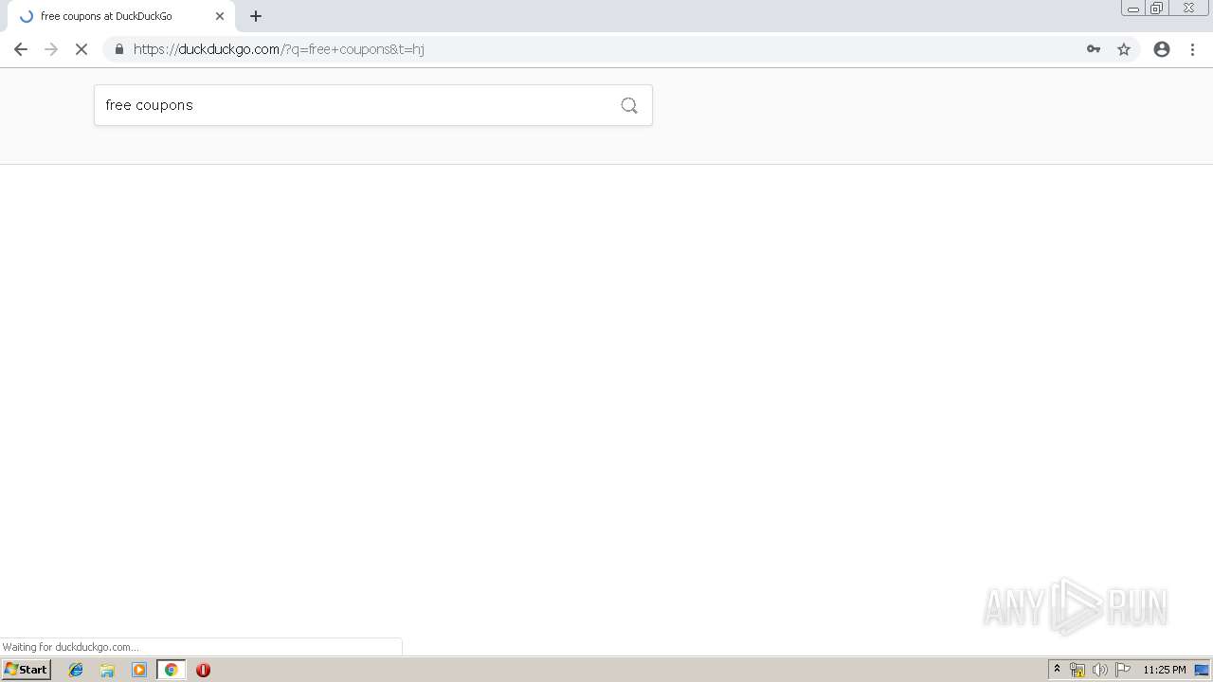This screenshot has width=1213, height=682.
Task: Close the free coupons tab
Action: tap(220, 16)
